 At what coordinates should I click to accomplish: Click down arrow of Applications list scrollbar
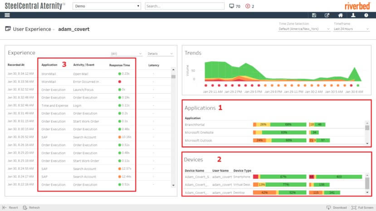367,144
